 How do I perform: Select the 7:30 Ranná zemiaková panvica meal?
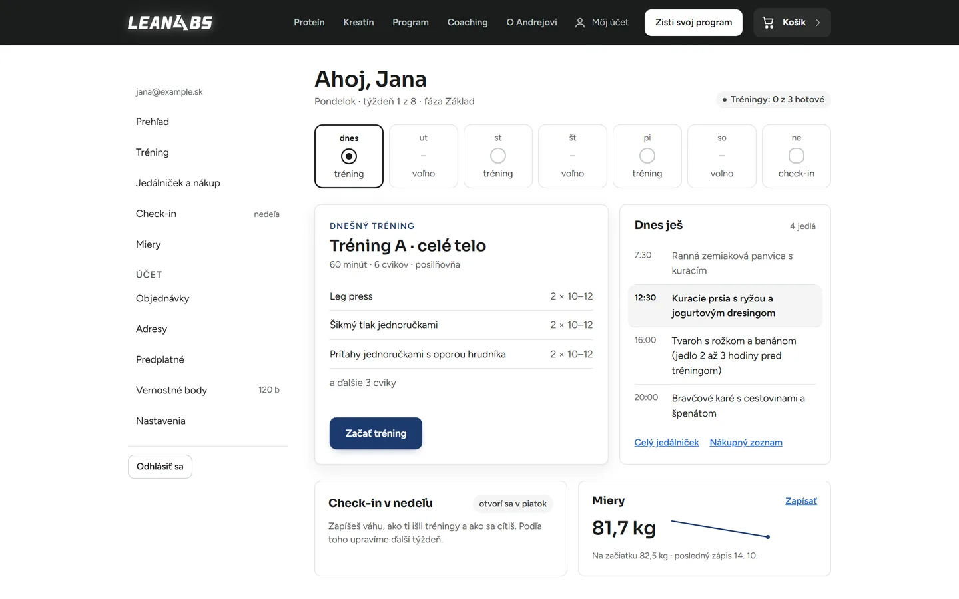tap(725, 263)
